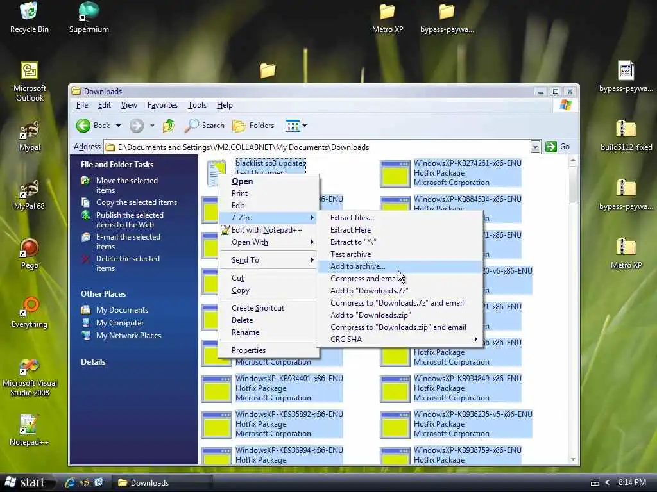Open the Pego desktop shortcut
657x492 pixels.
(30, 254)
